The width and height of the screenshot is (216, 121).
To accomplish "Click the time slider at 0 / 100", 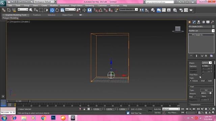I will tap(19, 101).
